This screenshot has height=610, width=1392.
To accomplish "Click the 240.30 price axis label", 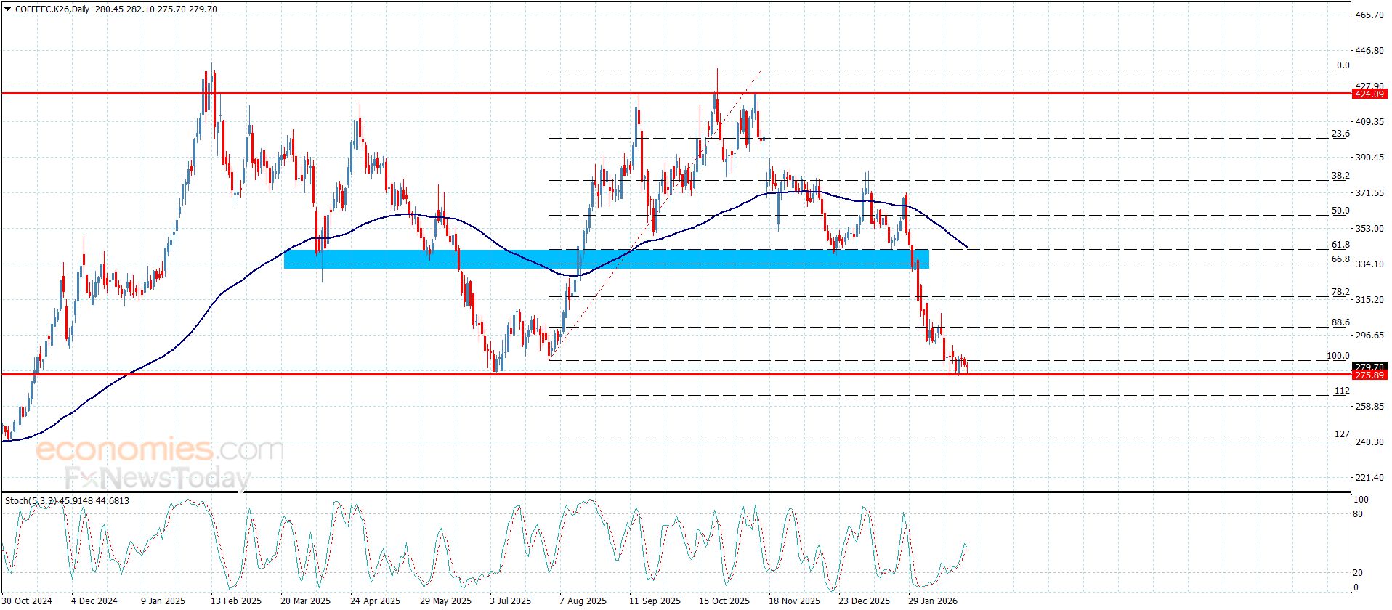I will click(1370, 442).
